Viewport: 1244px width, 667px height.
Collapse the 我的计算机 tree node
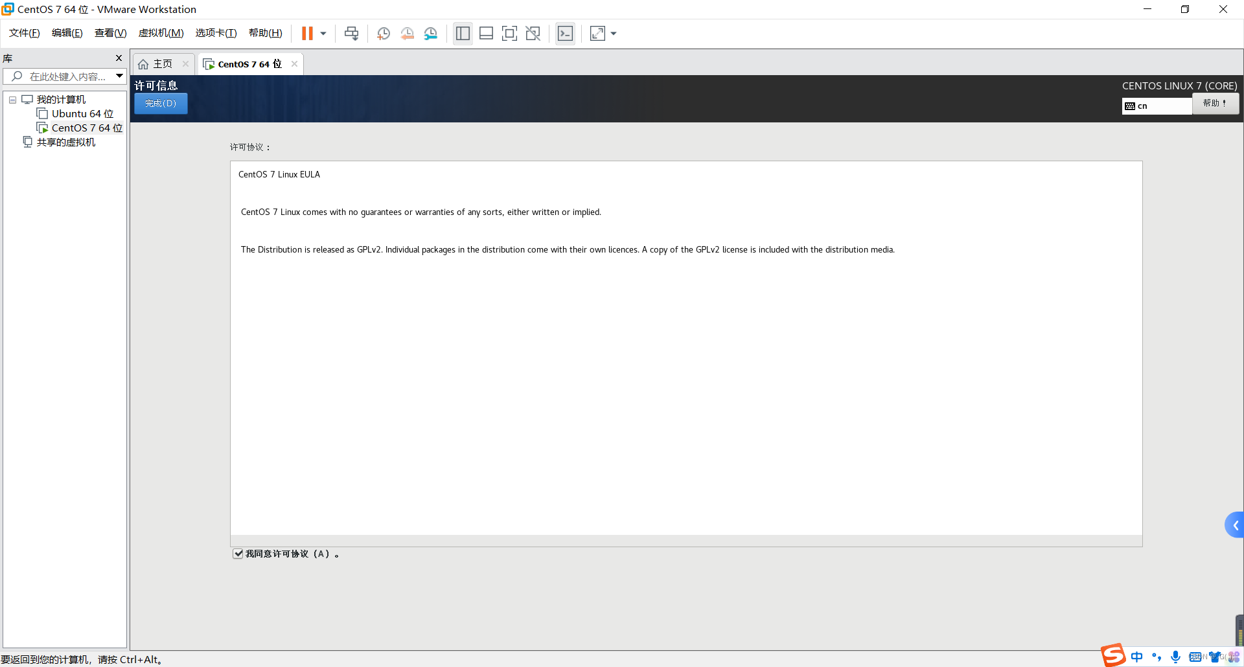(12, 100)
